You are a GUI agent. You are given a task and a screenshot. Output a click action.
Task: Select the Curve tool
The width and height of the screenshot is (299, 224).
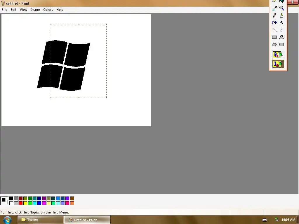tap(282, 30)
